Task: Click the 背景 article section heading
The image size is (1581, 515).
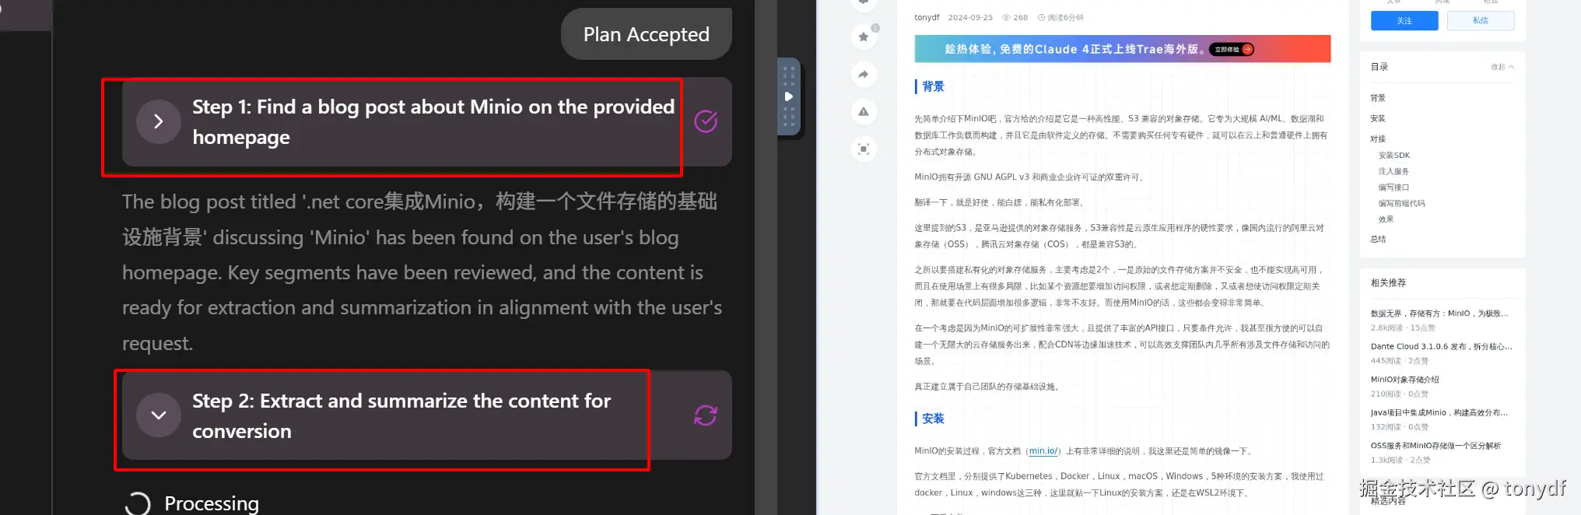Action: 933,86
